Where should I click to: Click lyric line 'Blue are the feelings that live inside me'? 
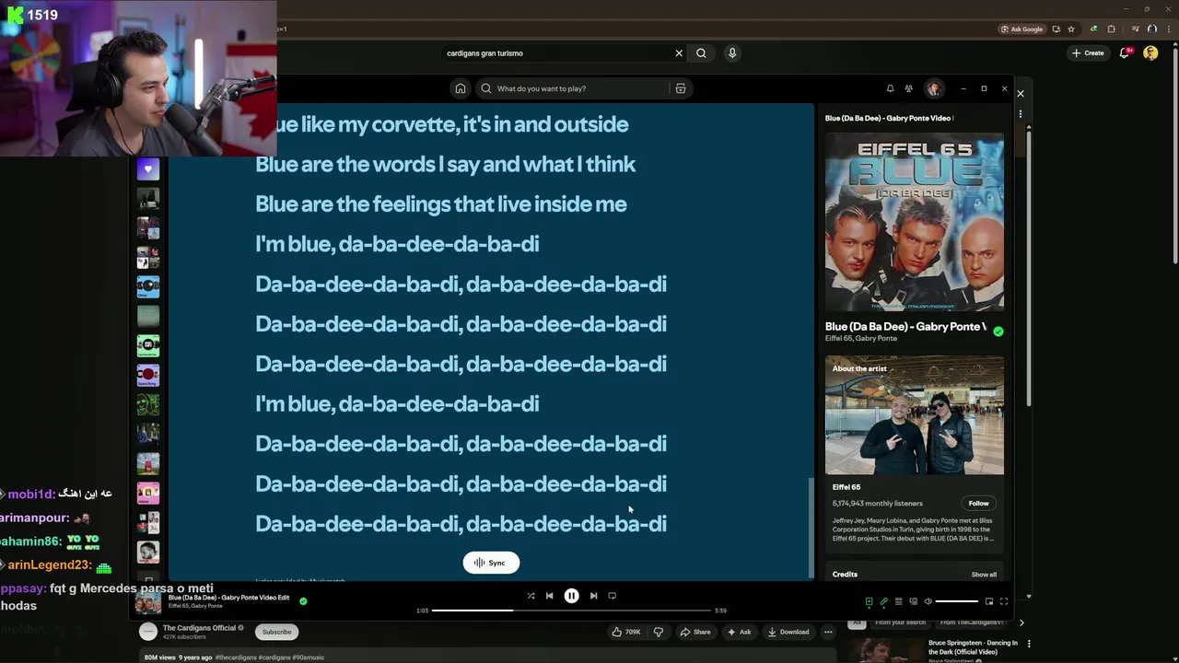[440, 204]
